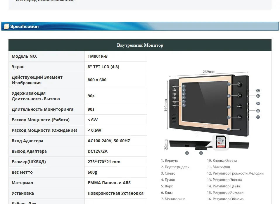Click callout number 6 on the diagram
280x204 pixels.
click(x=184, y=105)
